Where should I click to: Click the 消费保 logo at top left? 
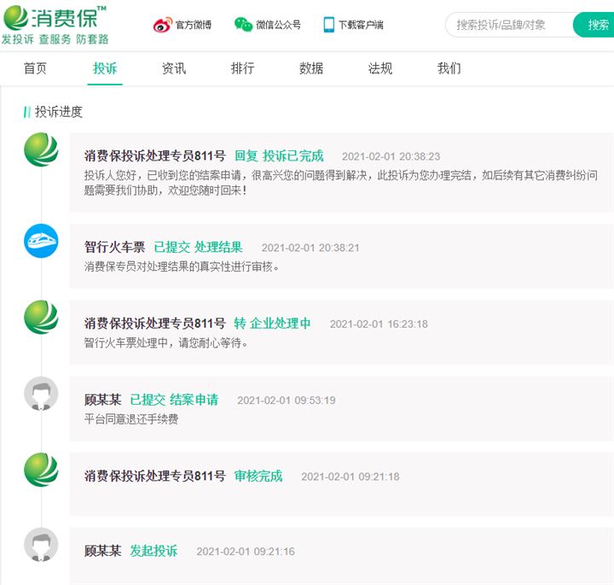[55, 18]
